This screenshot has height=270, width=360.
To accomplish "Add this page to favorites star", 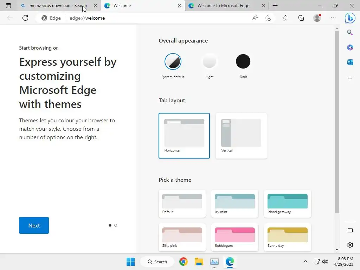I will [x=268, y=18].
